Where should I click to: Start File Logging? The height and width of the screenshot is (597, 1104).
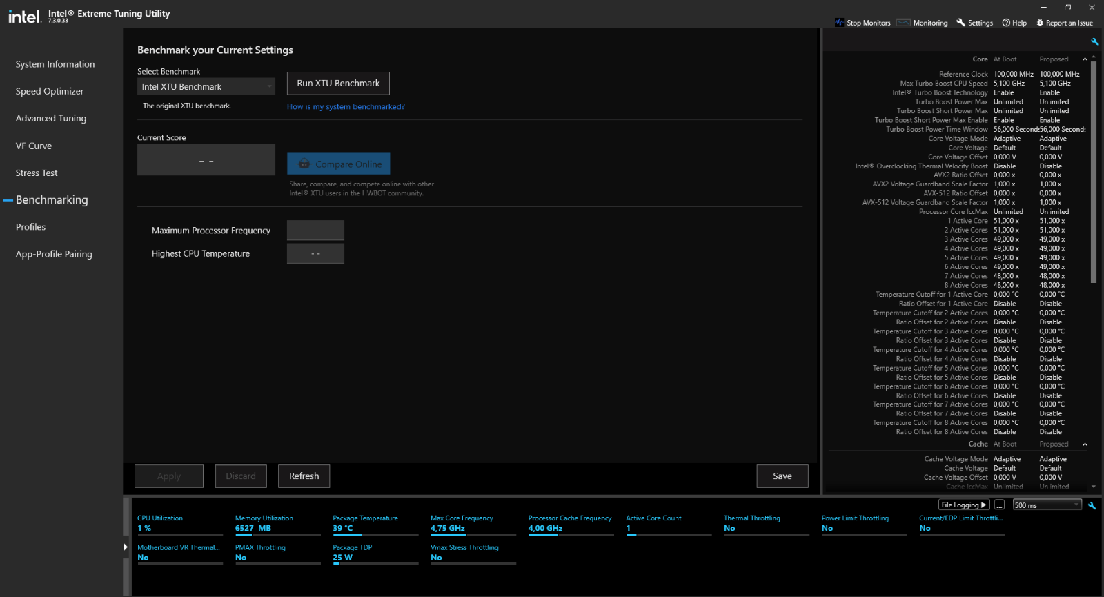coord(964,505)
